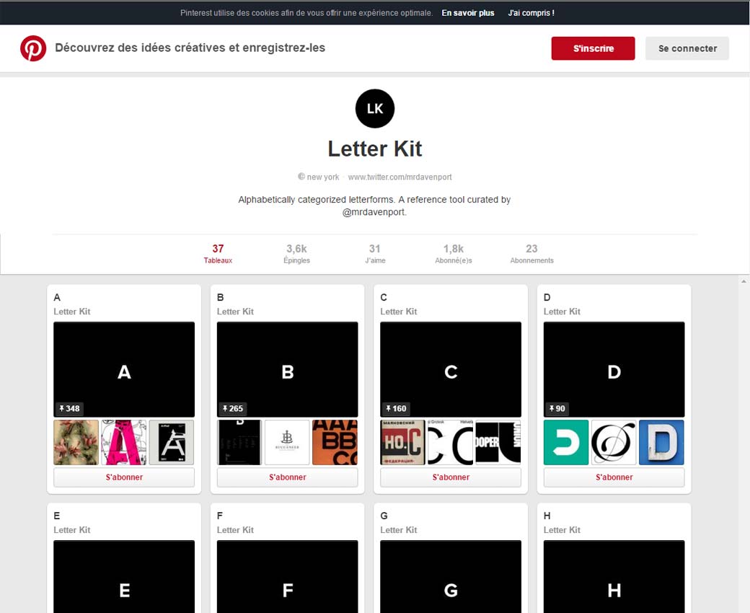Click the 160 pin count badge on board C
This screenshot has height=613, width=750.
pyautogui.click(x=395, y=408)
